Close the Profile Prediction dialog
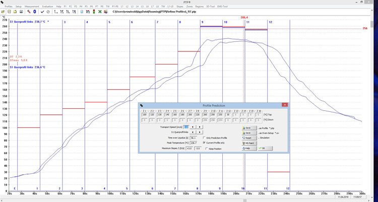 pos(284,105)
